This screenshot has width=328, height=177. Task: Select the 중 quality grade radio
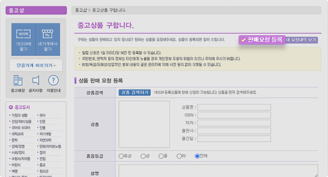161,156
